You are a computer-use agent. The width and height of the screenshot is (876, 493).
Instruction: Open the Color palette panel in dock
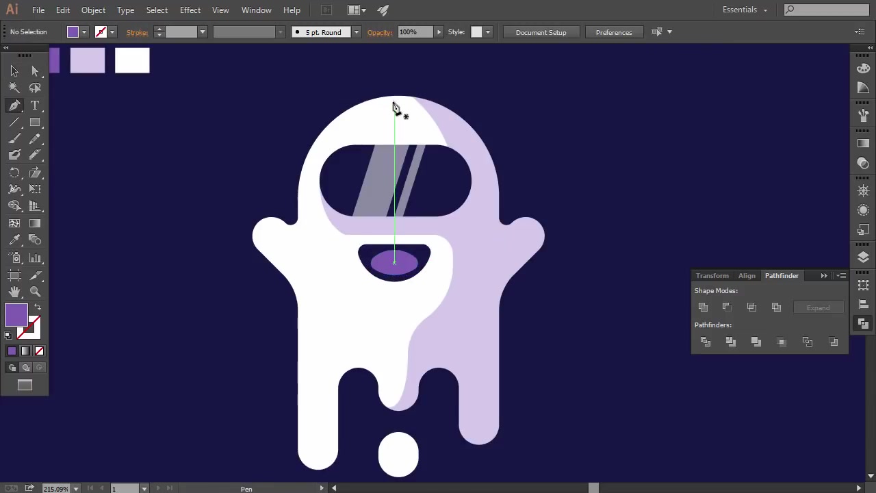[x=863, y=68]
